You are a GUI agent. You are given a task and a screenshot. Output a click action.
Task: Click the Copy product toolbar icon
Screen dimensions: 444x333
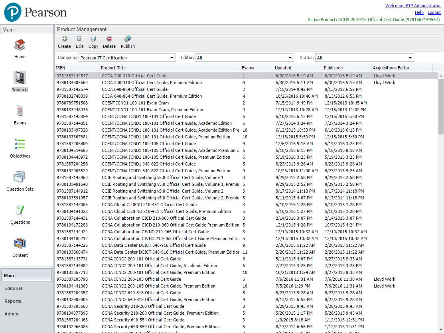(x=93, y=39)
